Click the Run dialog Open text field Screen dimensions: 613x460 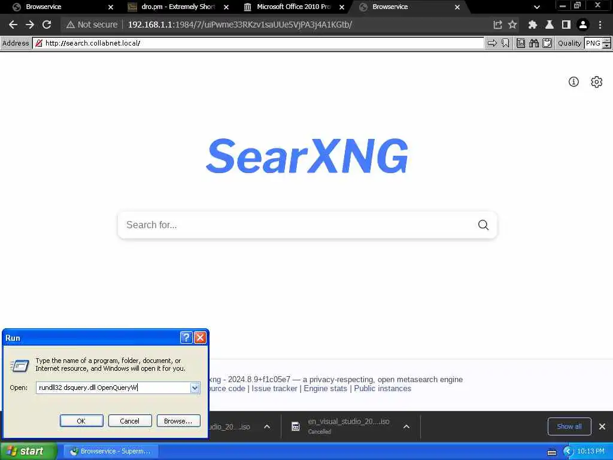113,388
